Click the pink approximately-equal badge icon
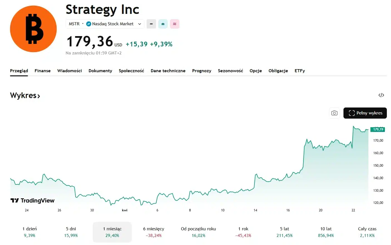Image resolution: width=391 pixels, height=245 pixels. coord(175,24)
